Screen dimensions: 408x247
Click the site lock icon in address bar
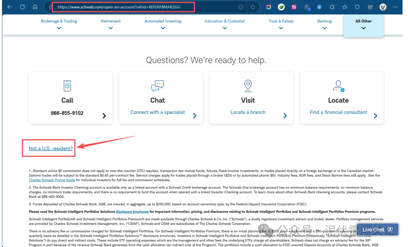(x=51, y=7)
